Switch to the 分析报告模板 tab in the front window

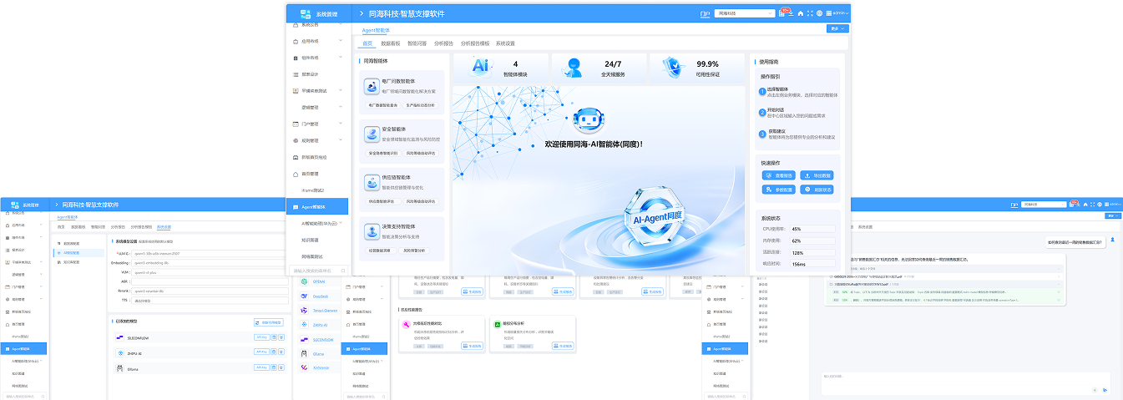point(475,43)
